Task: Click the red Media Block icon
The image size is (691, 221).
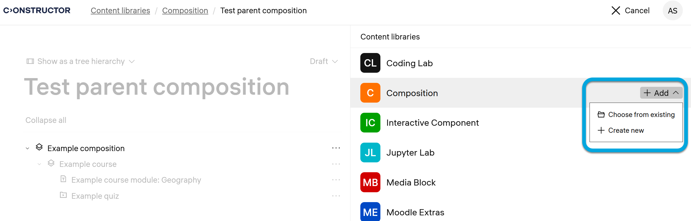Action: pos(370,182)
